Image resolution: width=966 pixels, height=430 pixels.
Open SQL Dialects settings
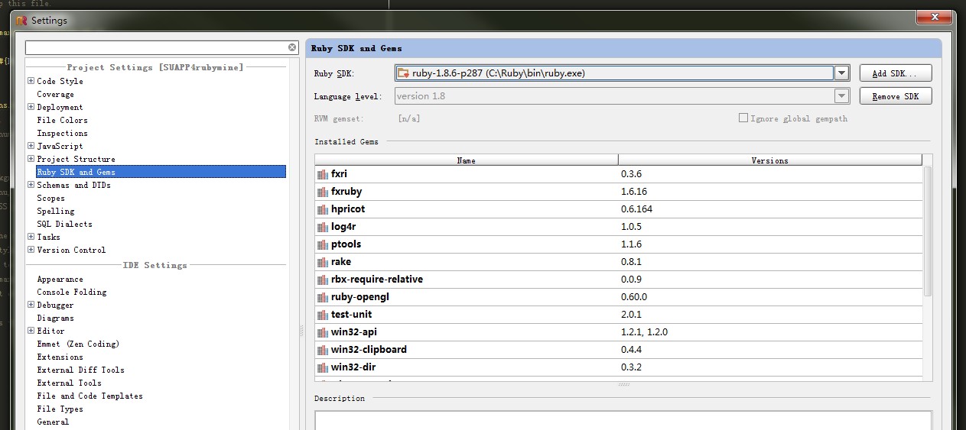[x=64, y=225]
